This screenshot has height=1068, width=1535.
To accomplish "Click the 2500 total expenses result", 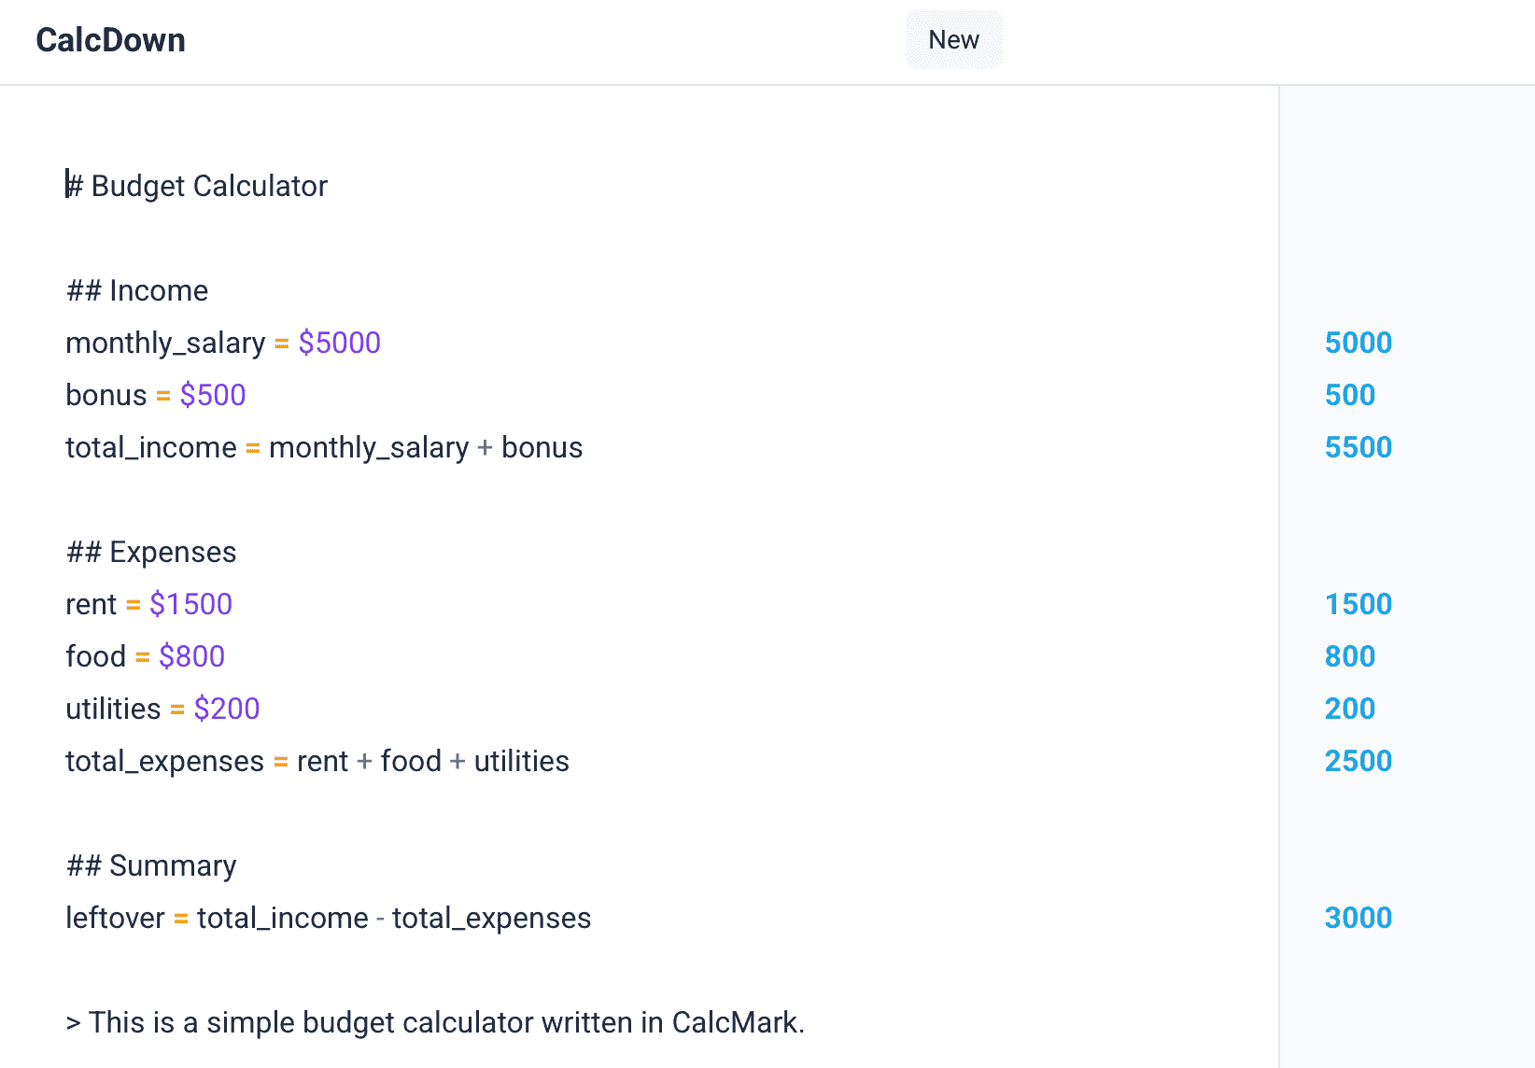I will click(x=1358, y=761).
